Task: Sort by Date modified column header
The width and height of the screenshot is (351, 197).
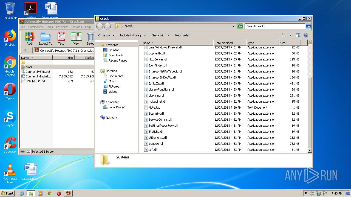Action: (x=230, y=43)
